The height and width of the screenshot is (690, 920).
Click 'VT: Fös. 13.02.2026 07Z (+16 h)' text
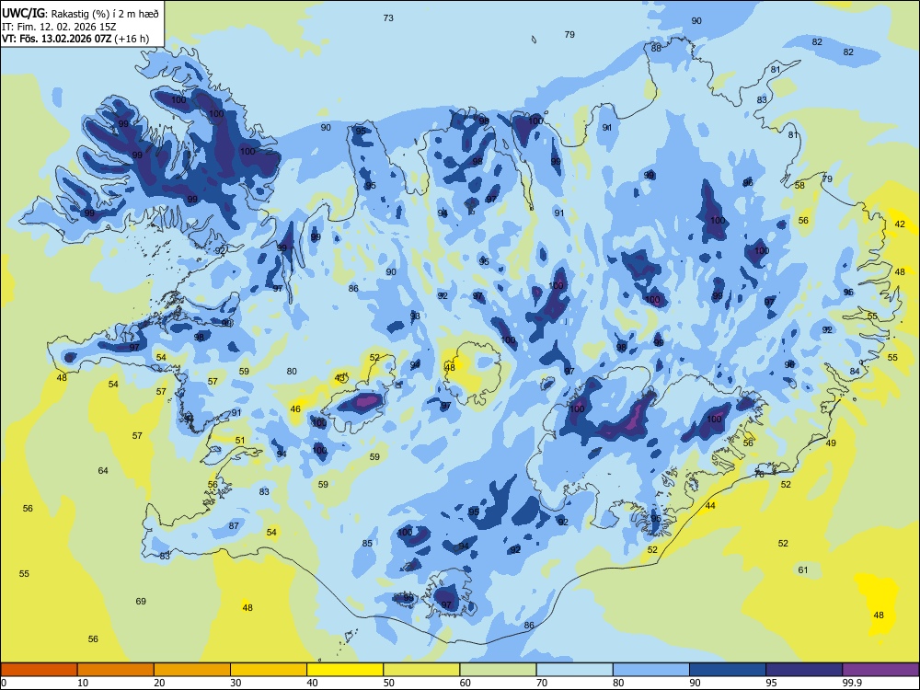pos(75,39)
